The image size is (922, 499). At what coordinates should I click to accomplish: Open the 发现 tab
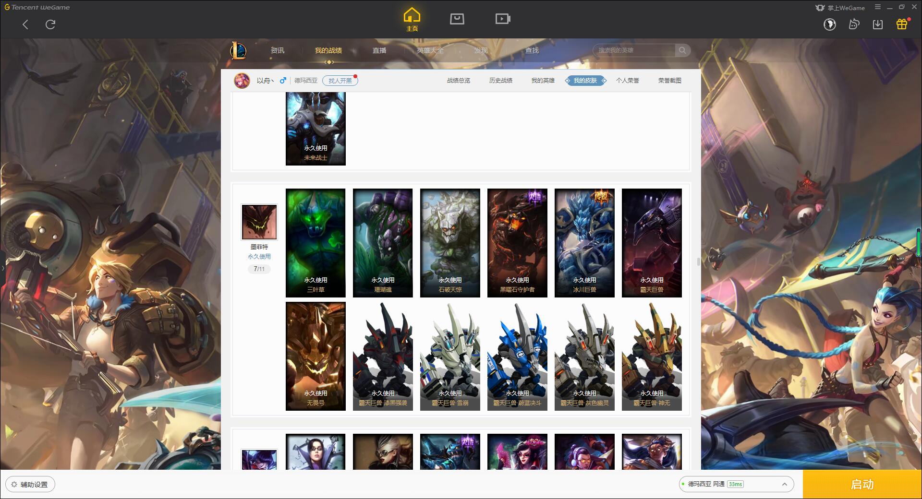pyautogui.click(x=481, y=50)
